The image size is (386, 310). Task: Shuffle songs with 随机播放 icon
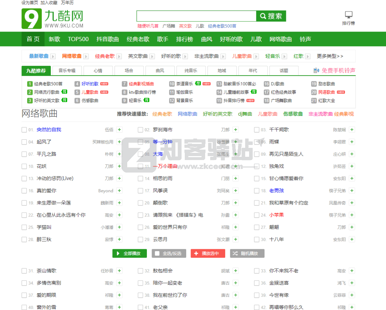236,253
